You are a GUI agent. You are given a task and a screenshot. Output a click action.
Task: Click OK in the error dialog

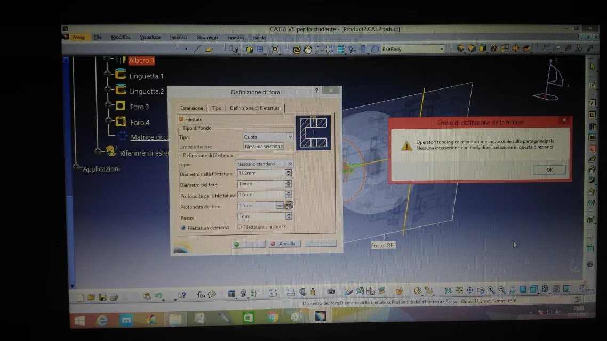549,170
